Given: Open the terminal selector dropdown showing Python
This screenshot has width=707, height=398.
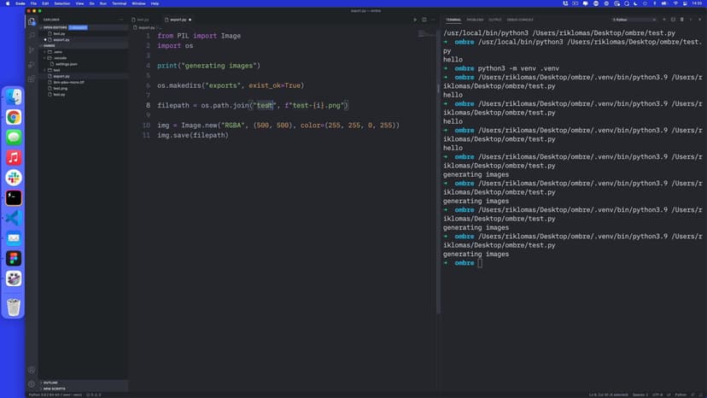Looking at the screenshot, I should 634,19.
